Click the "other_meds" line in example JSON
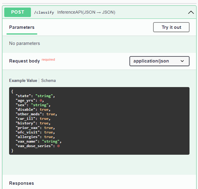 coord(36,114)
